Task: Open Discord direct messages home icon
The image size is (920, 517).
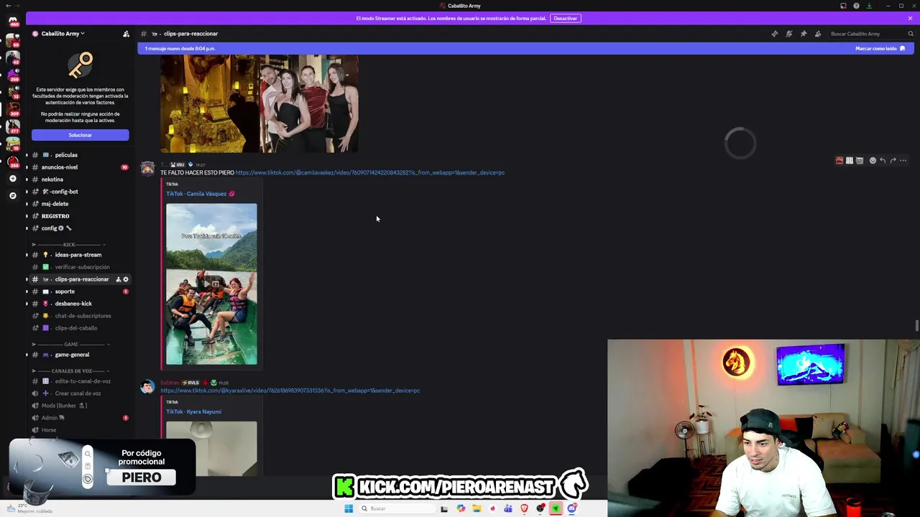Action: (x=12, y=21)
